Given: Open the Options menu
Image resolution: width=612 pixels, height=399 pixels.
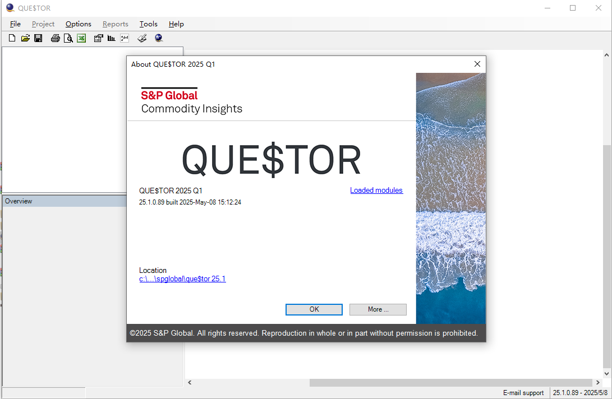Looking at the screenshot, I should coord(78,24).
